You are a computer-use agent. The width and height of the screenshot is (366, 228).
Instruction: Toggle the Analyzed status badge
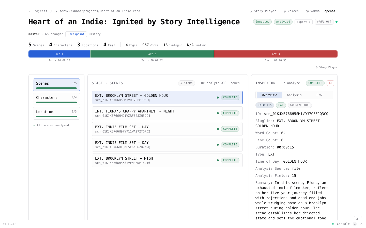coord(283,22)
